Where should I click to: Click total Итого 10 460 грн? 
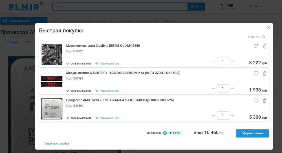(209, 133)
